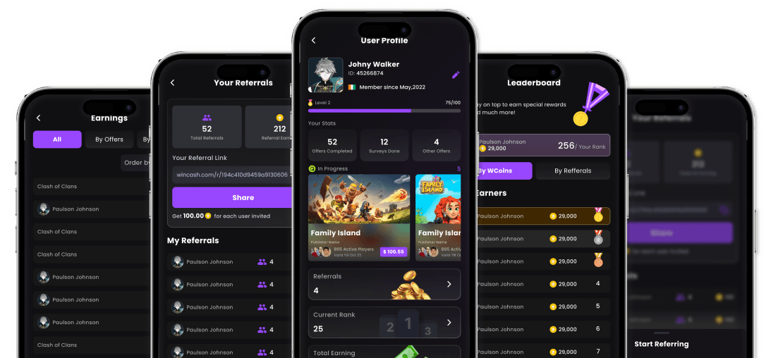The height and width of the screenshot is (358, 771).
Task: Switch to the By Offers tab
Action: (x=109, y=140)
